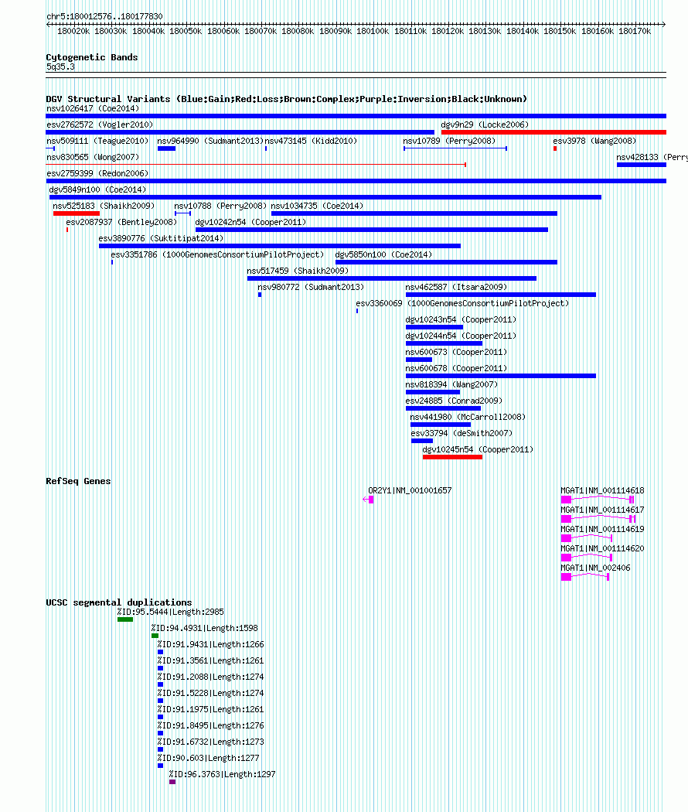Click the esv3890776 (Suktitipat2014) label
Screen dimensions: 688x812
tap(161, 239)
